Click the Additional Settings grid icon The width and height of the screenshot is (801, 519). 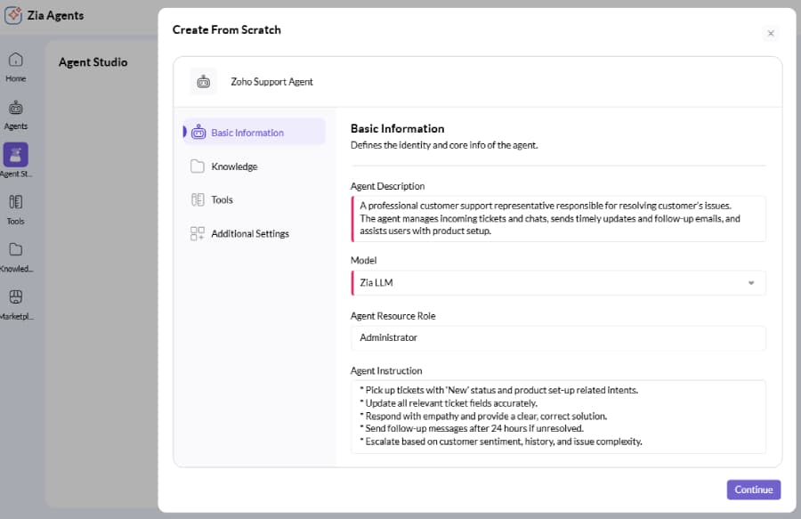tap(198, 233)
